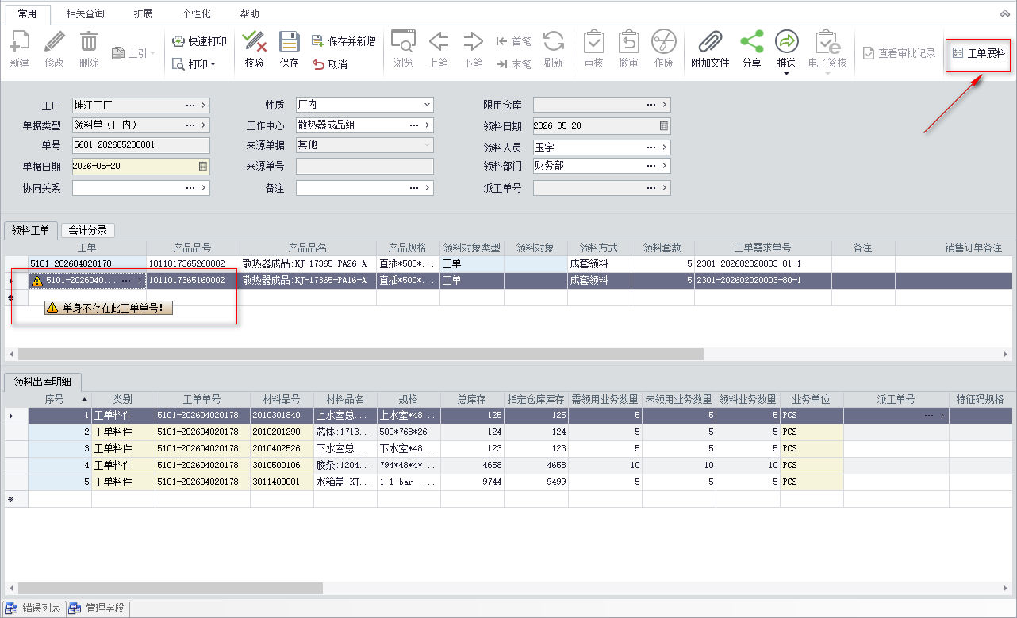The height and width of the screenshot is (618, 1017).
Task: Click the 材料品号 column header
Action: tap(282, 399)
